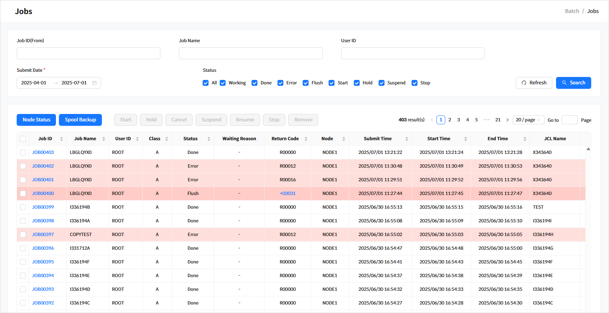Go to next page arrow
The height and width of the screenshot is (313, 609).
[507, 120]
